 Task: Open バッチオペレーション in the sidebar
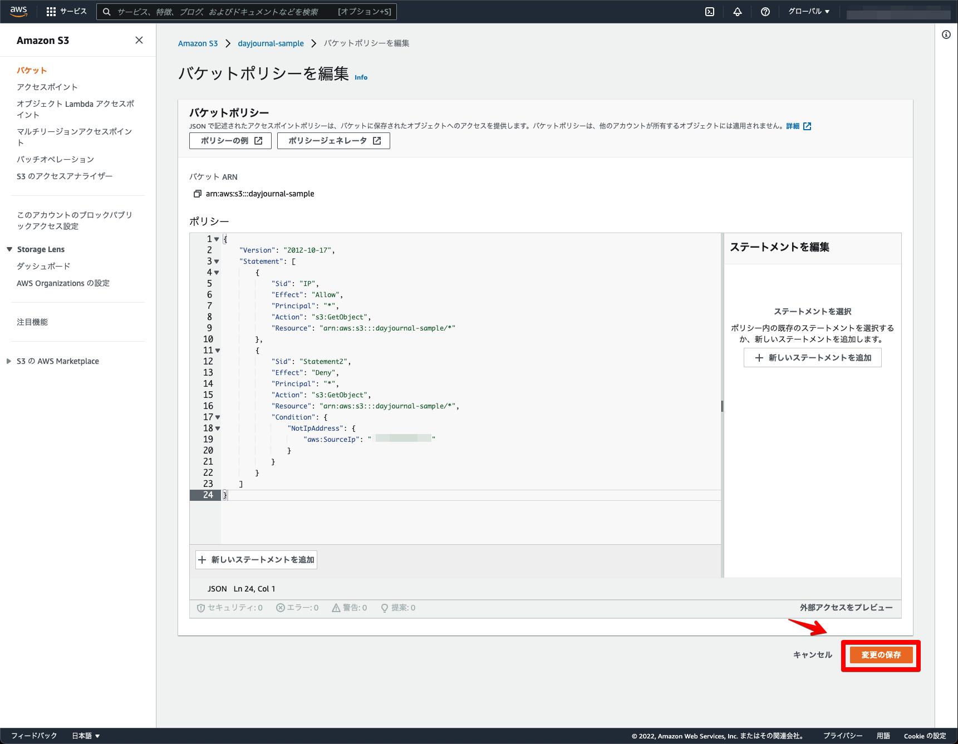[x=55, y=159]
